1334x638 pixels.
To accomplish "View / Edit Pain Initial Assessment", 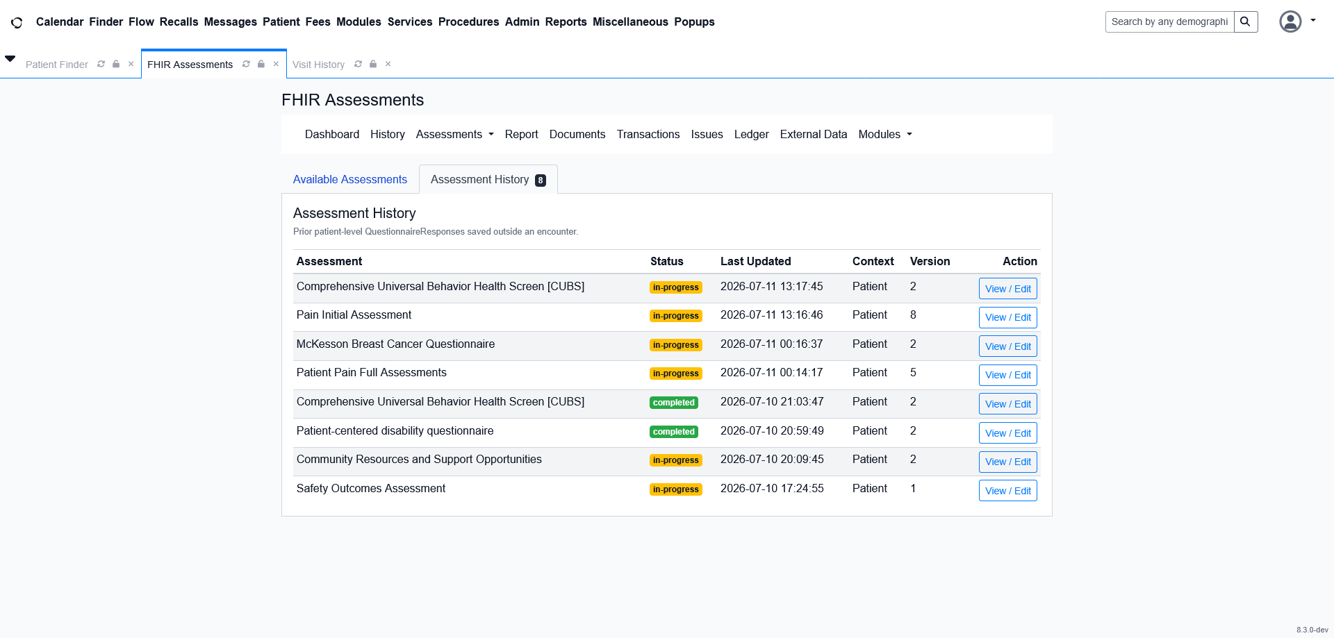I will 1007,317.
